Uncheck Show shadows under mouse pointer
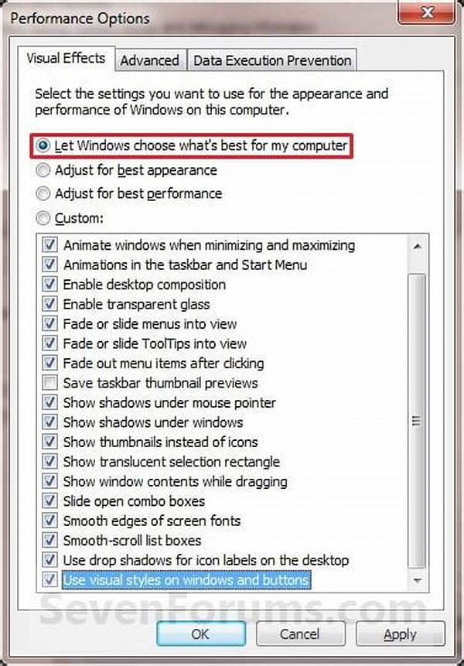Image resolution: width=464 pixels, height=666 pixels. pos(50,403)
